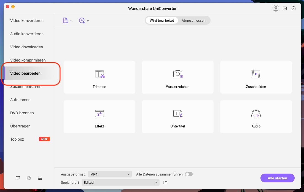Open the user guide book icon
Viewport: 304px width, 192px height.
coord(18,178)
